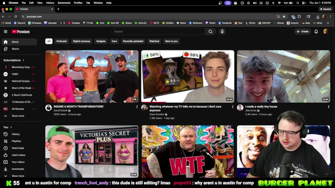The image size is (335, 188).
Task: Reload the page in Chrome
Action: (16, 16)
